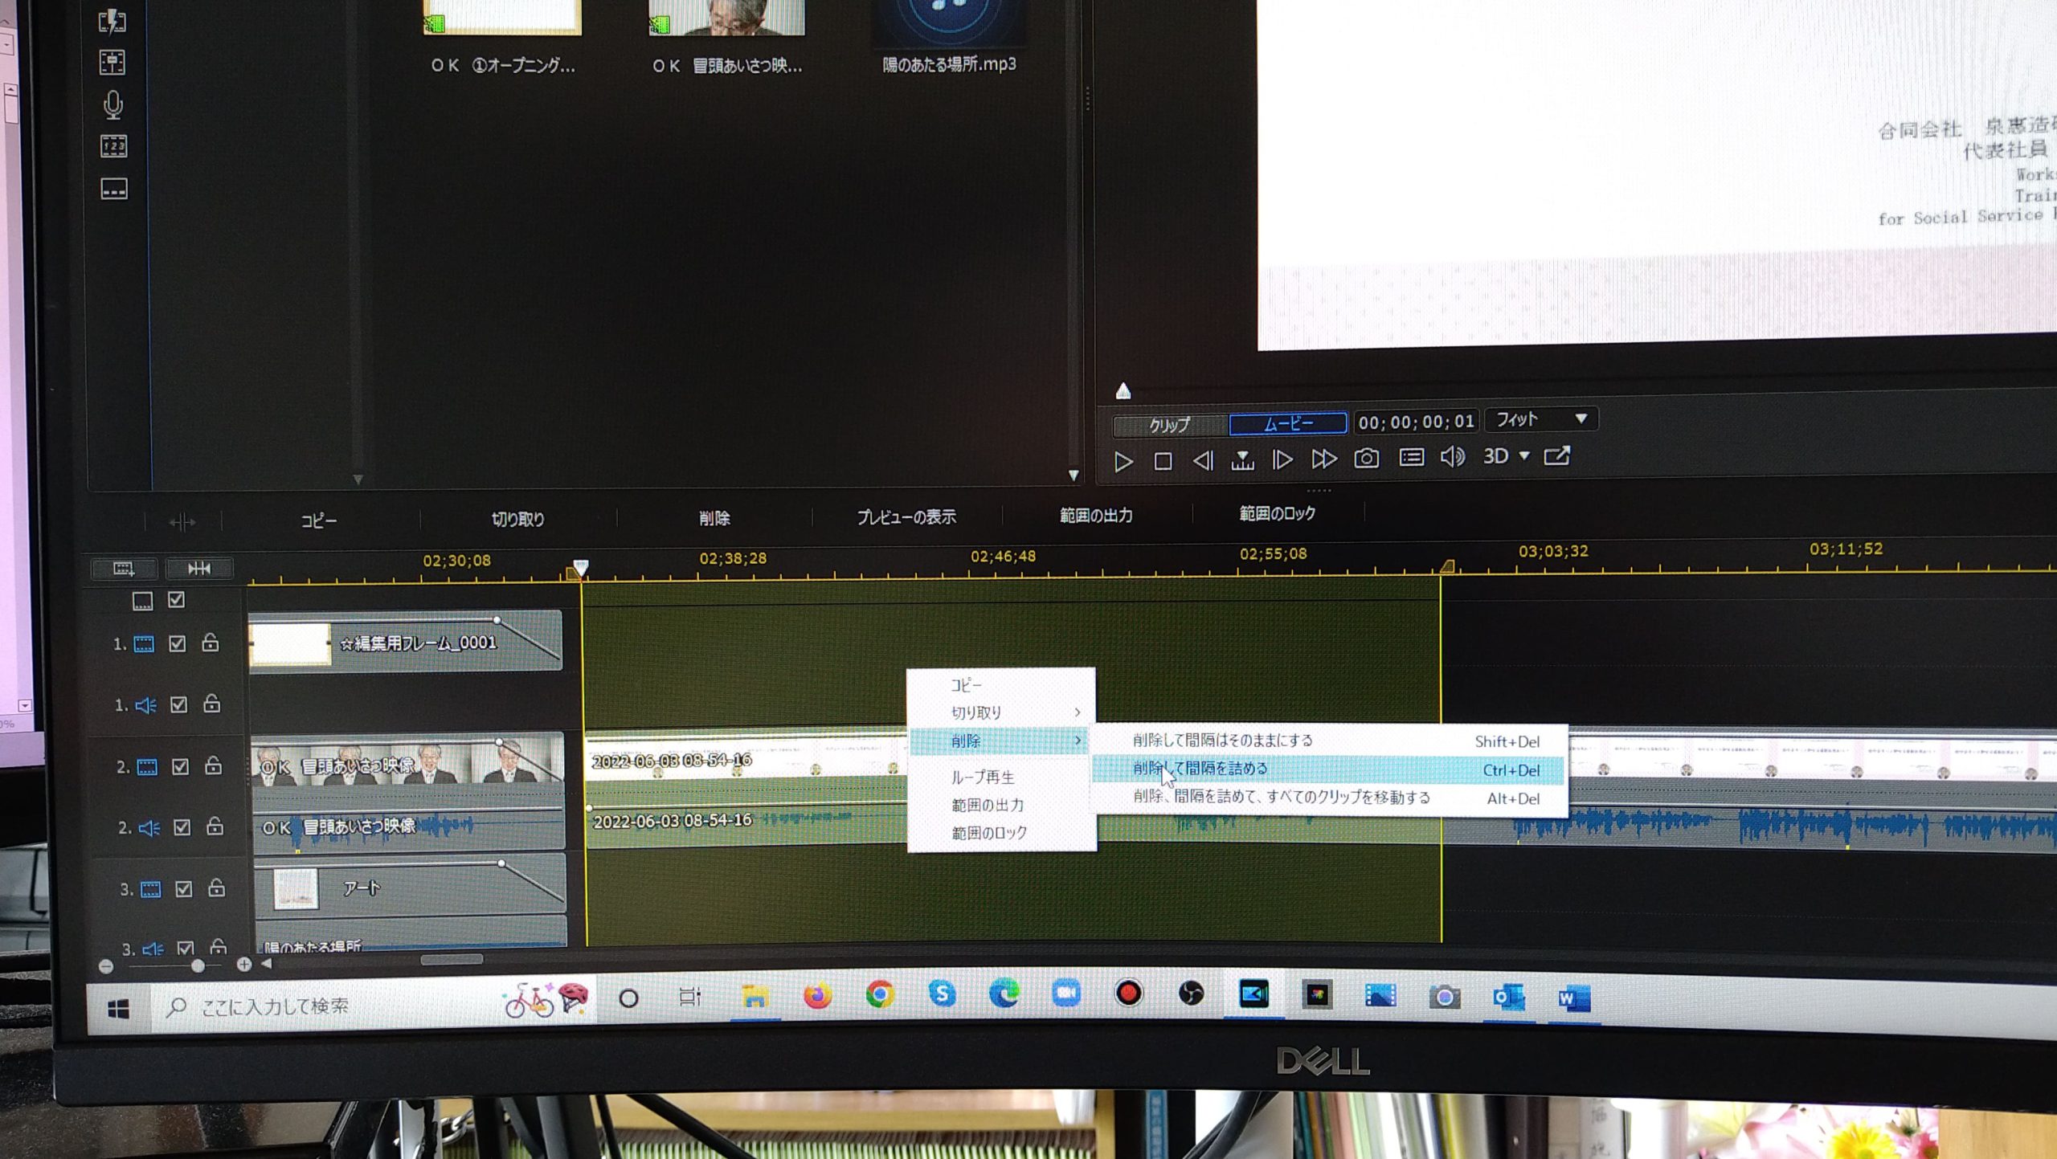This screenshot has width=2057, height=1159.
Task: Fast forward the preview
Action: [1324, 459]
